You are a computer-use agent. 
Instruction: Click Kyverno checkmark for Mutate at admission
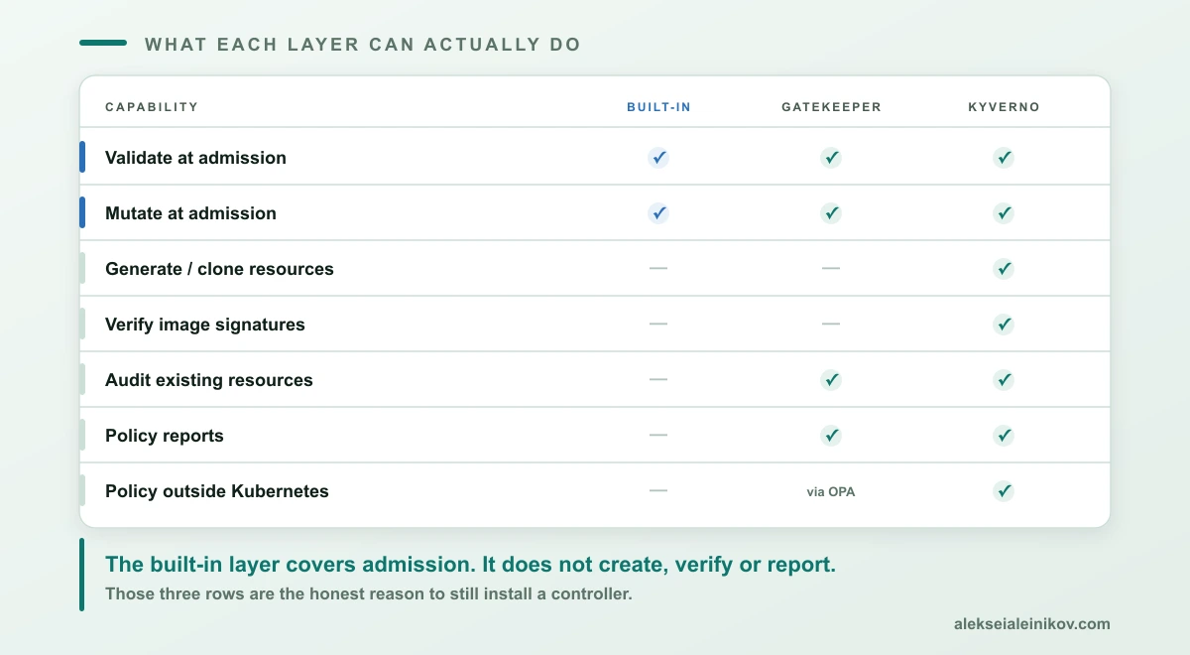[x=1004, y=212]
